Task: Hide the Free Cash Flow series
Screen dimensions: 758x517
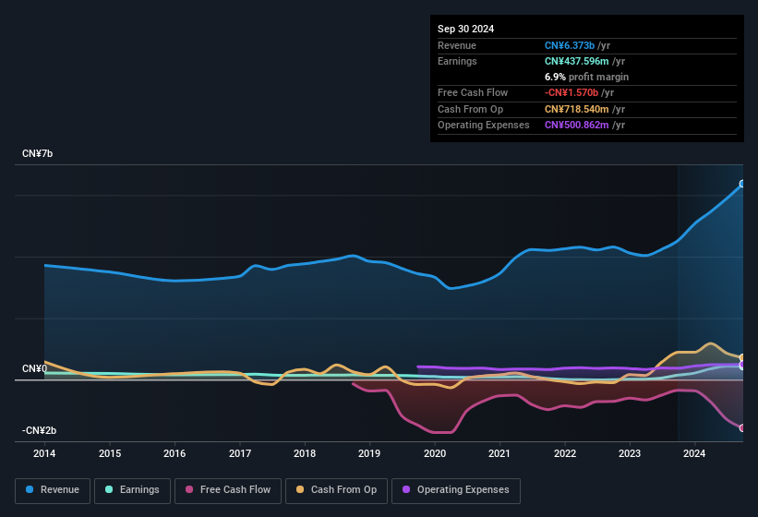Action: click(x=228, y=490)
